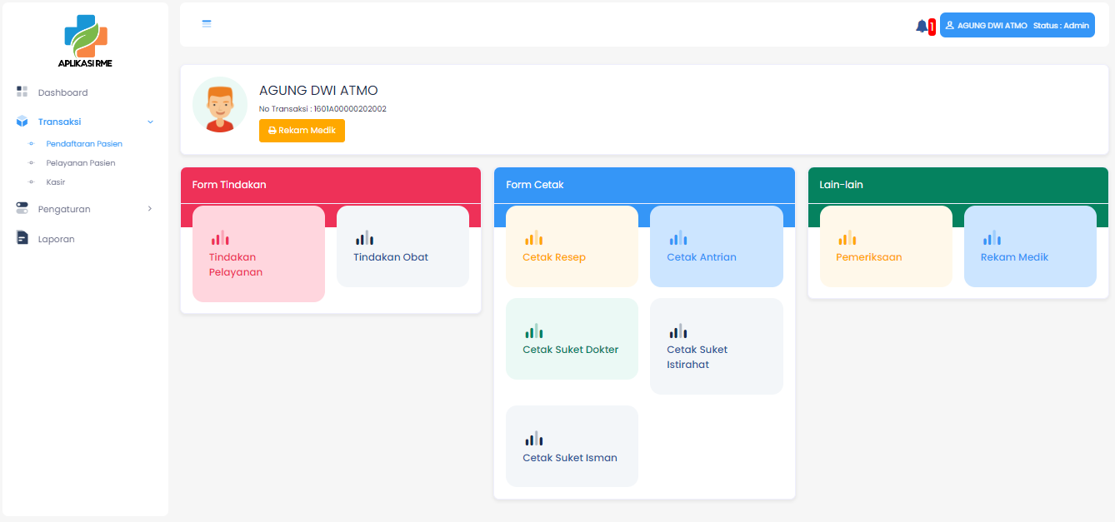Open the Tindakan Pelayanan card
Screen dimensions: 1115x522
tap(258, 254)
